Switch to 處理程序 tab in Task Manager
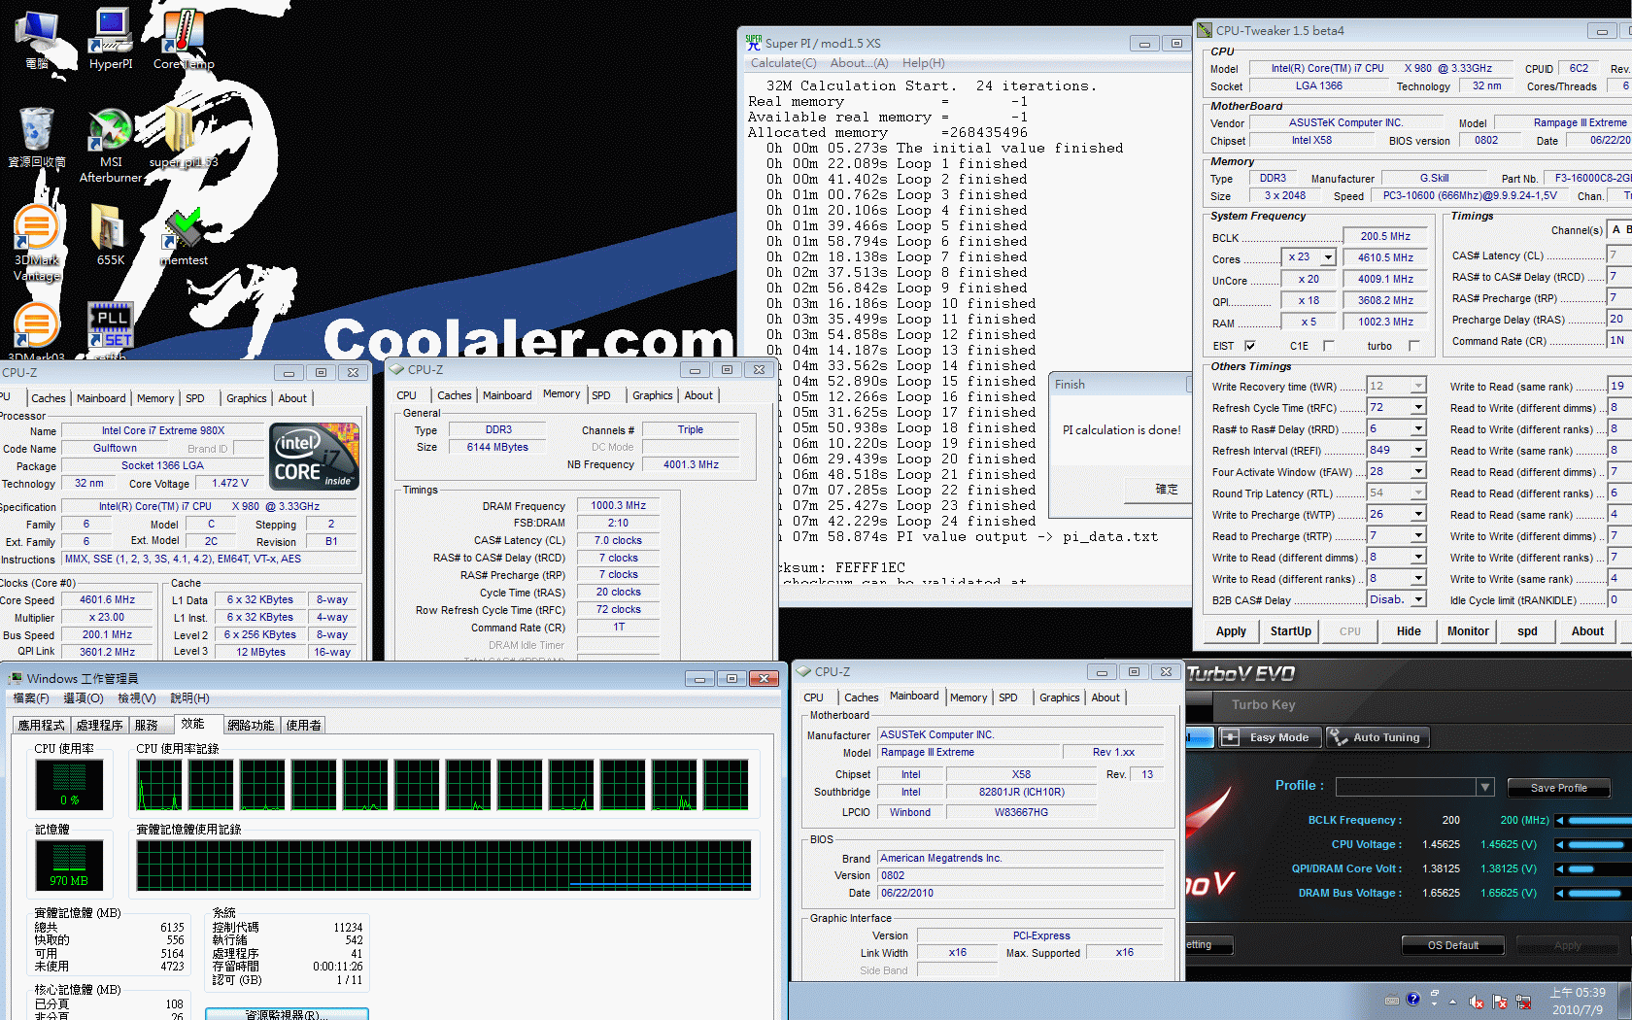Viewport: 1632px width, 1020px height. pos(99,725)
